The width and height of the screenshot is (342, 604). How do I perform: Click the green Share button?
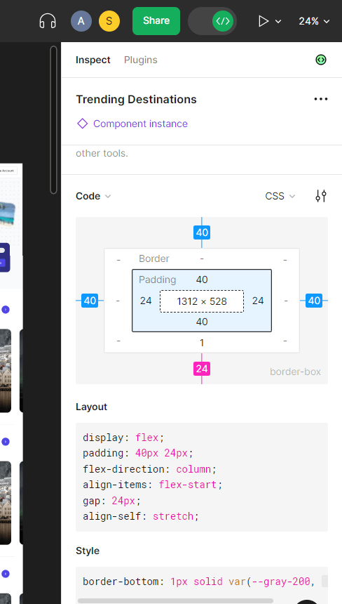[x=156, y=21]
